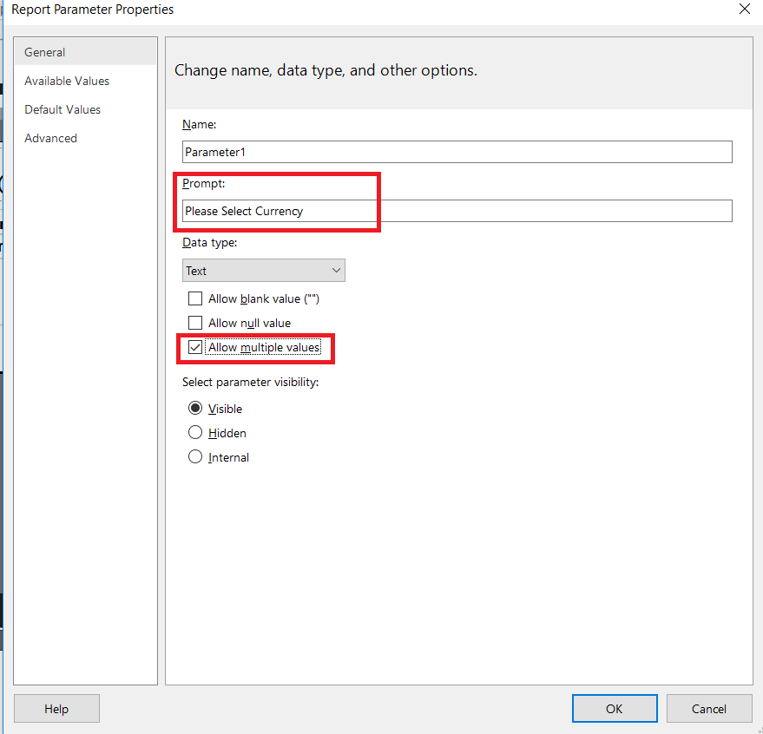Uncheck Allow multiple values

(x=195, y=348)
